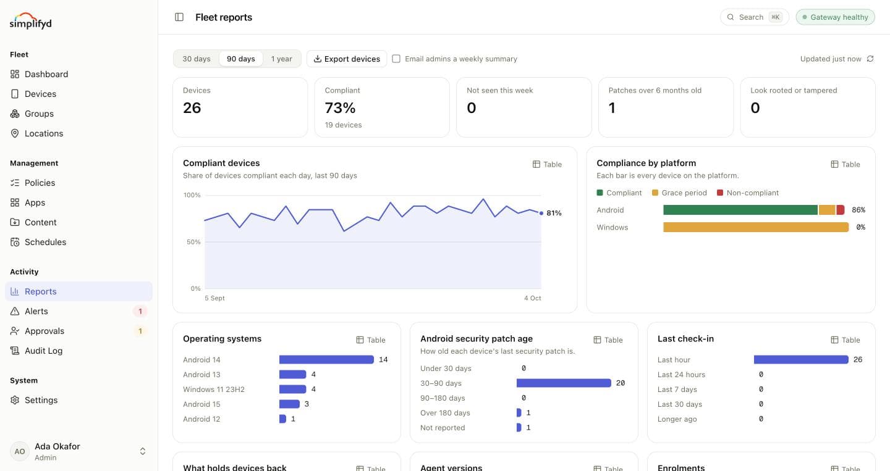This screenshot has width=890, height=471.
Task: Click the Alerts warning triangle icon
Action: coord(15,311)
